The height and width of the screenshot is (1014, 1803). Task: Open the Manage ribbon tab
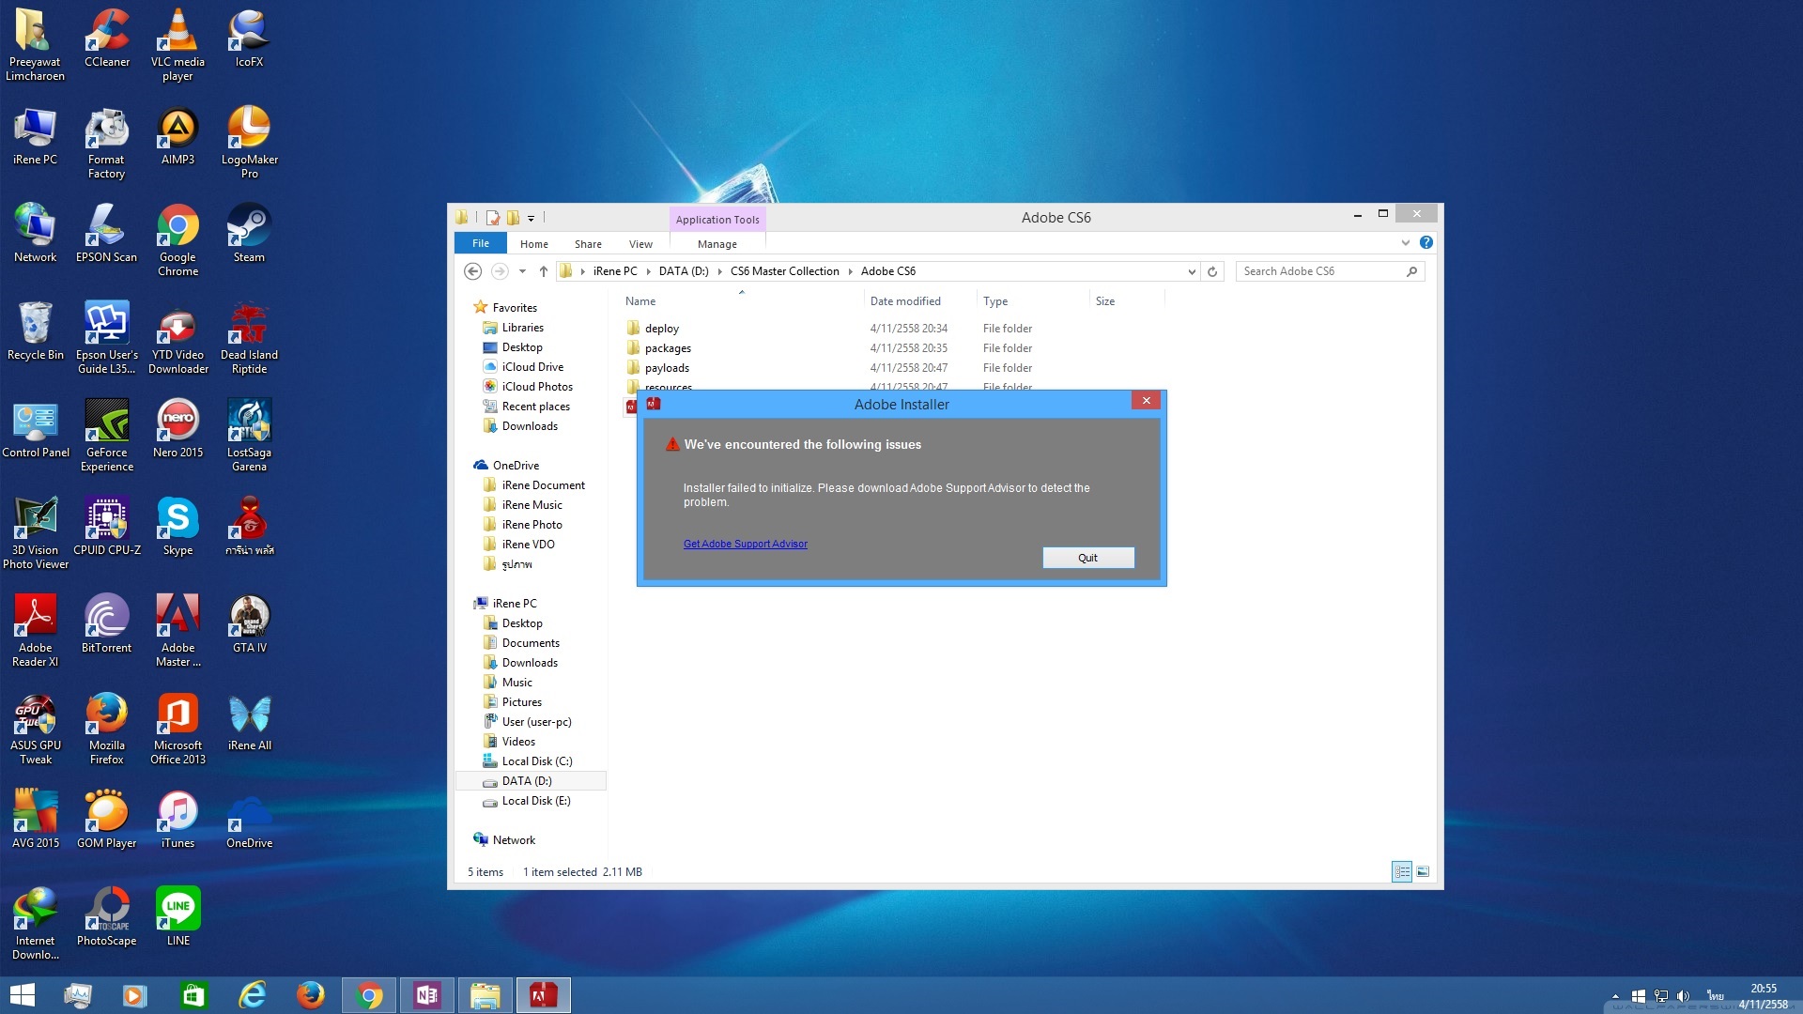coord(717,244)
